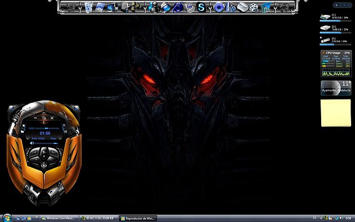
Task: Go to previous track in Bumblebee player
Action: (x=34, y=153)
